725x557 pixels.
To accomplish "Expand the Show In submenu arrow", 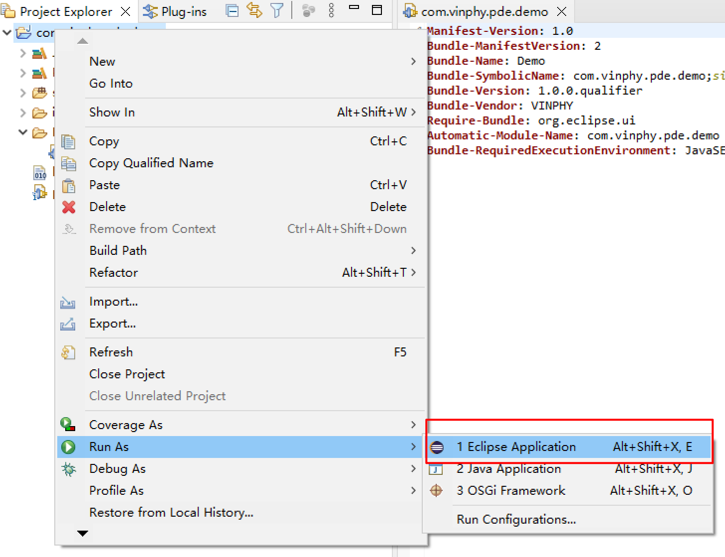I will pos(413,112).
